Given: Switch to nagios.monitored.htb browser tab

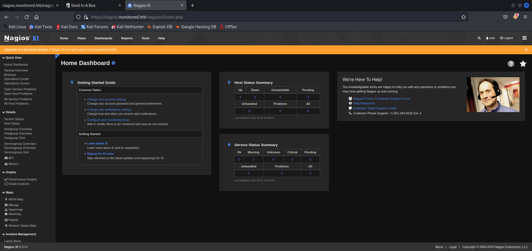Looking at the screenshot, I should [x=30, y=6].
